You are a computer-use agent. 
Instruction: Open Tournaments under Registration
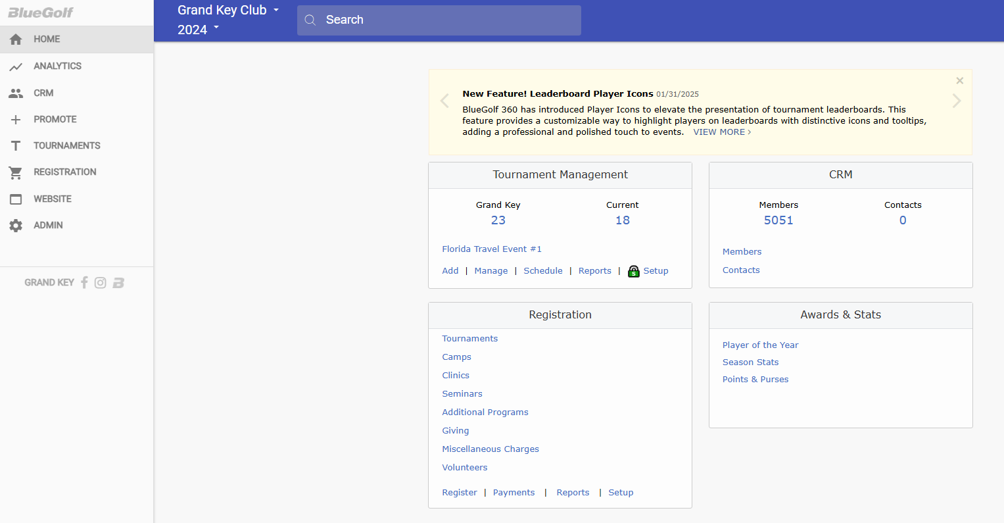click(470, 339)
